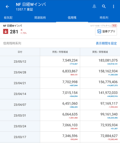The image size is (120, 143).
Task: Tap the red down-arrow price indicator
Action: (x=6, y=31)
